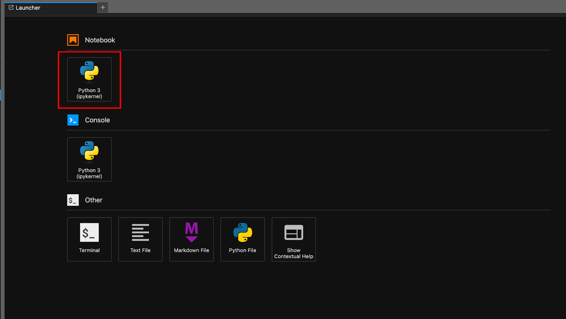Click the Show Contextual Help panel icon
The image size is (566, 319).
(x=293, y=232)
